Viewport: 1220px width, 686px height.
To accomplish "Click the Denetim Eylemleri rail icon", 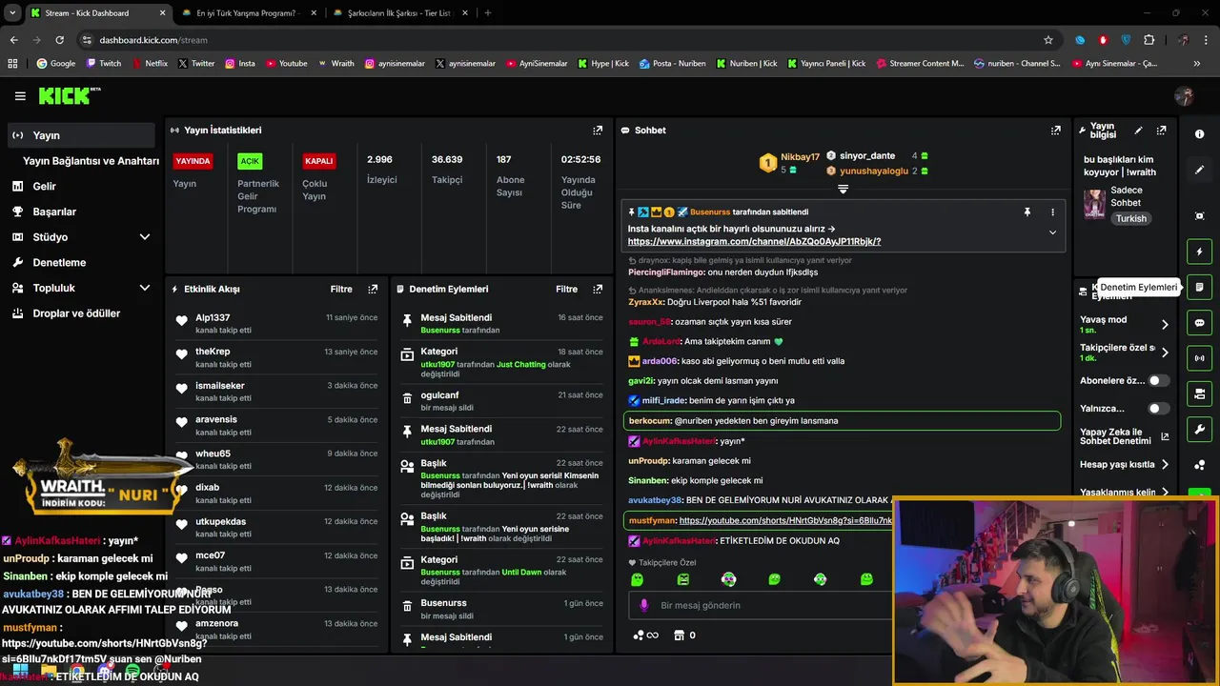I will tap(1199, 287).
